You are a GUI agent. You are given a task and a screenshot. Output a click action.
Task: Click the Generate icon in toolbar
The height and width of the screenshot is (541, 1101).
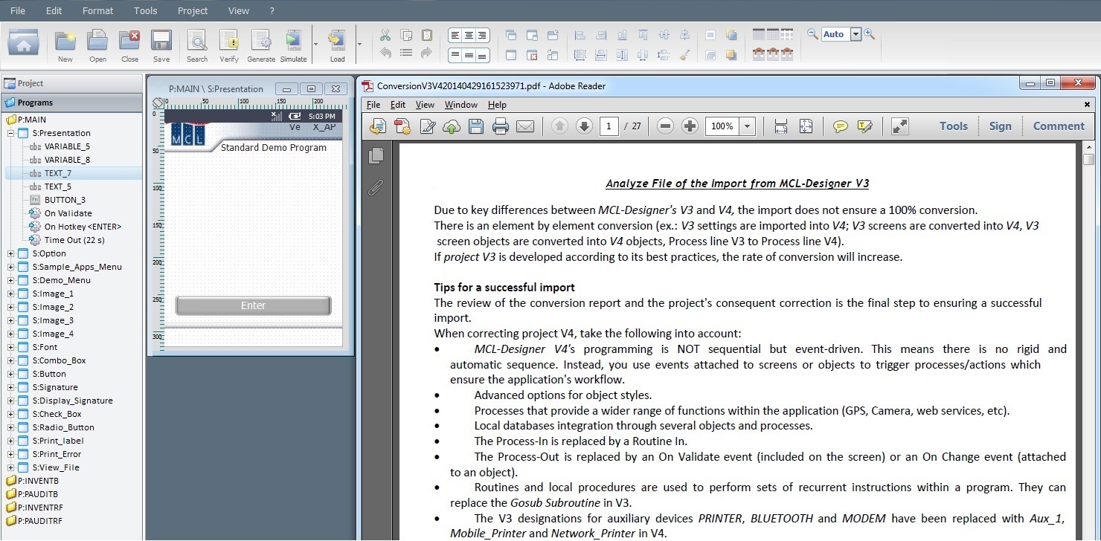pyautogui.click(x=261, y=45)
